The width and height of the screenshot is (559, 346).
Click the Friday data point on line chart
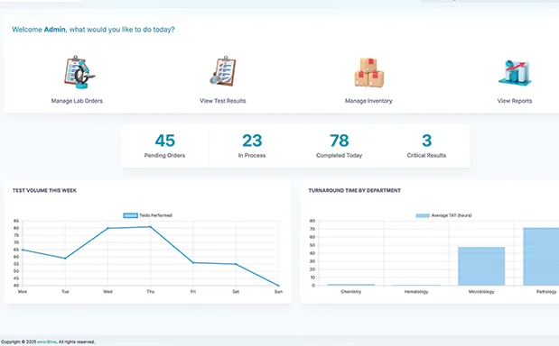193,263
